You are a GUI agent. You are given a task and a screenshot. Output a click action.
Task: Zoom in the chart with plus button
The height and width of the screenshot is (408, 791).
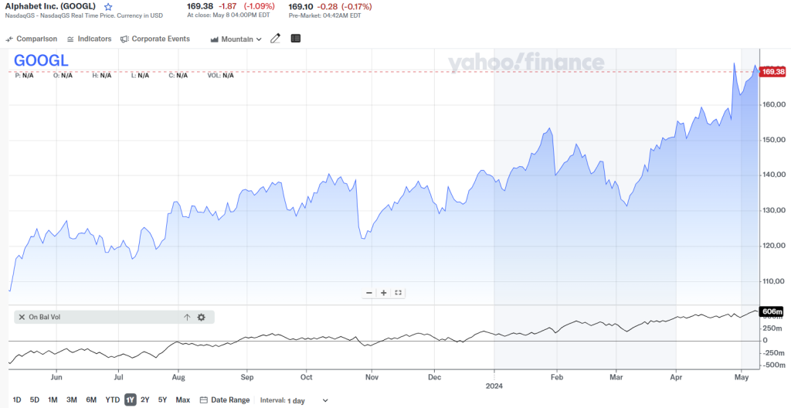(384, 293)
